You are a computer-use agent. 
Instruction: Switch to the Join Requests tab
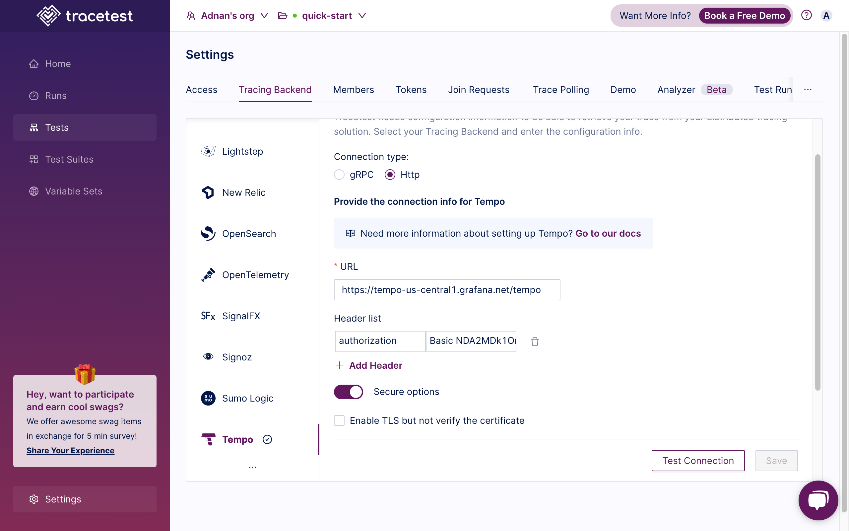pyautogui.click(x=479, y=90)
